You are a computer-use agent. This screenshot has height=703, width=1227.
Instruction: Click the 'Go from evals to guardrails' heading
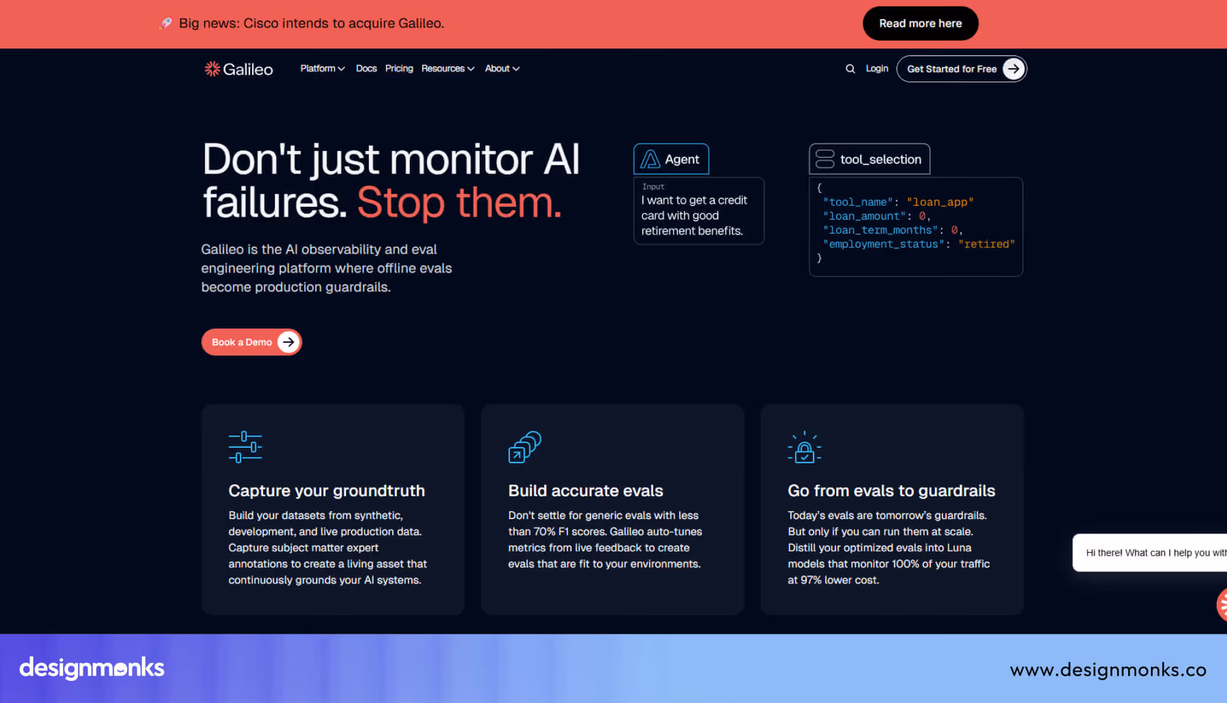click(891, 491)
